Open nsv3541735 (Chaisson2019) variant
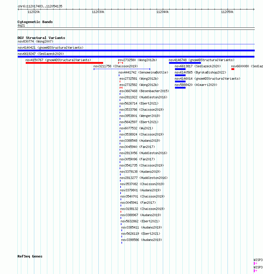Viewport: 263px width, 274px height. tap(142, 165)
